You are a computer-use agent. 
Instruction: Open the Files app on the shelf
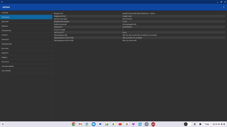coord(93,124)
